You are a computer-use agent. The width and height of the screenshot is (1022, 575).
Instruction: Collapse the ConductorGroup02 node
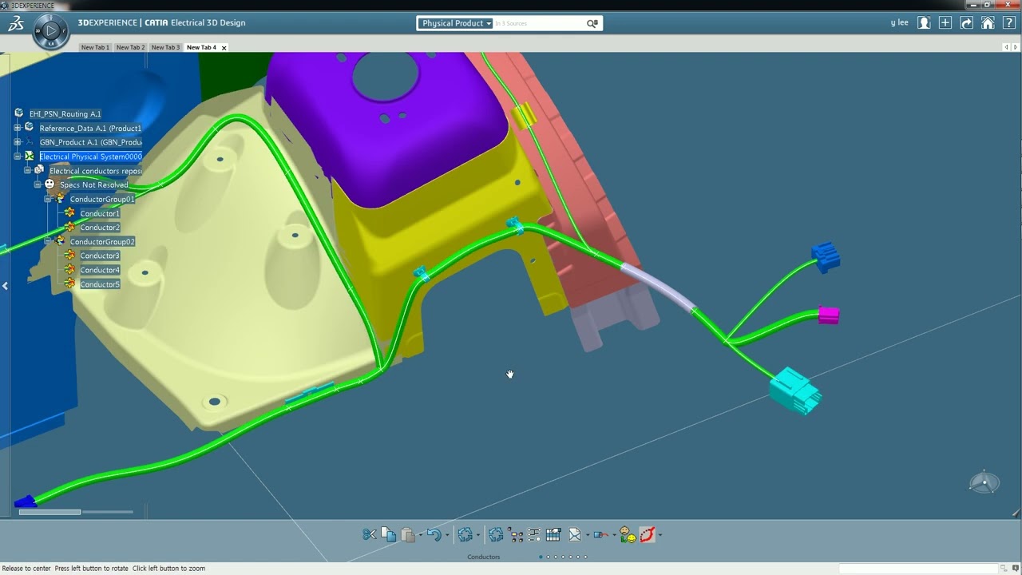[x=48, y=241]
